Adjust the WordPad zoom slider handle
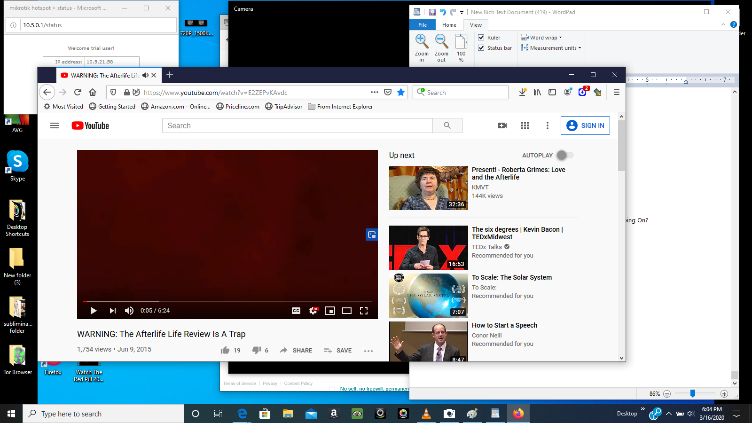The image size is (752, 423). (692, 393)
